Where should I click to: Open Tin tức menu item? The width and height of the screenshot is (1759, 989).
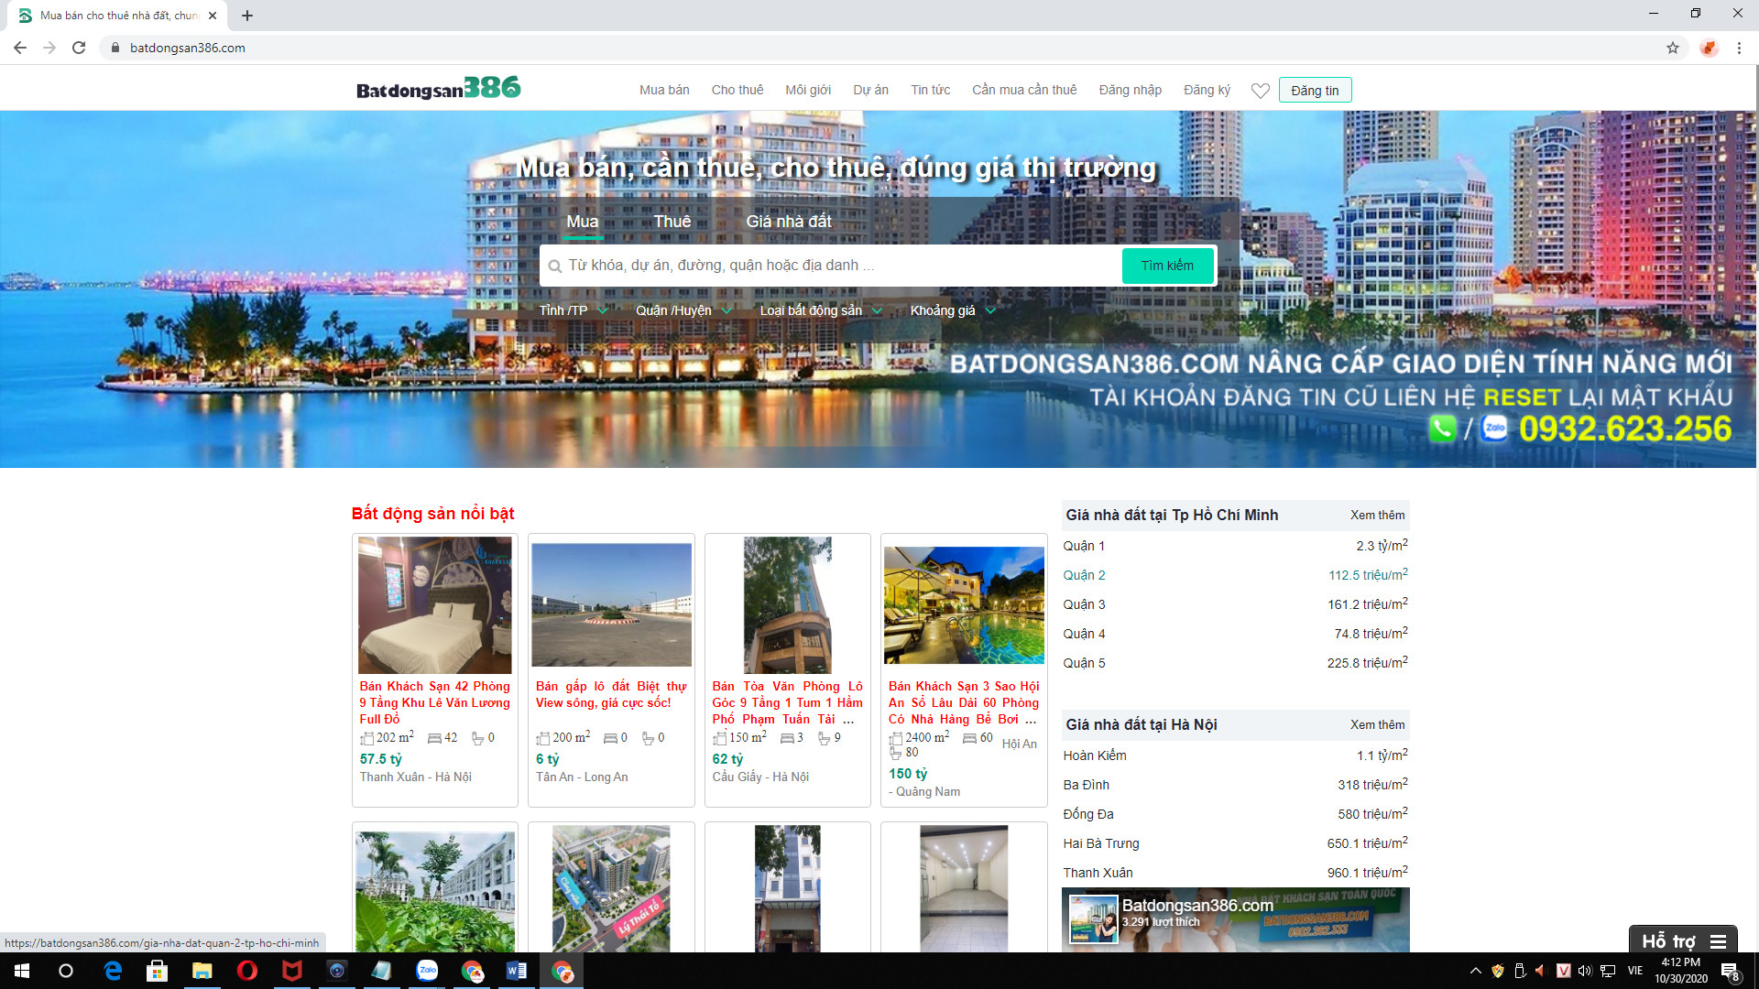pos(931,90)
